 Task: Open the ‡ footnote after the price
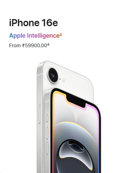(48, 44)
